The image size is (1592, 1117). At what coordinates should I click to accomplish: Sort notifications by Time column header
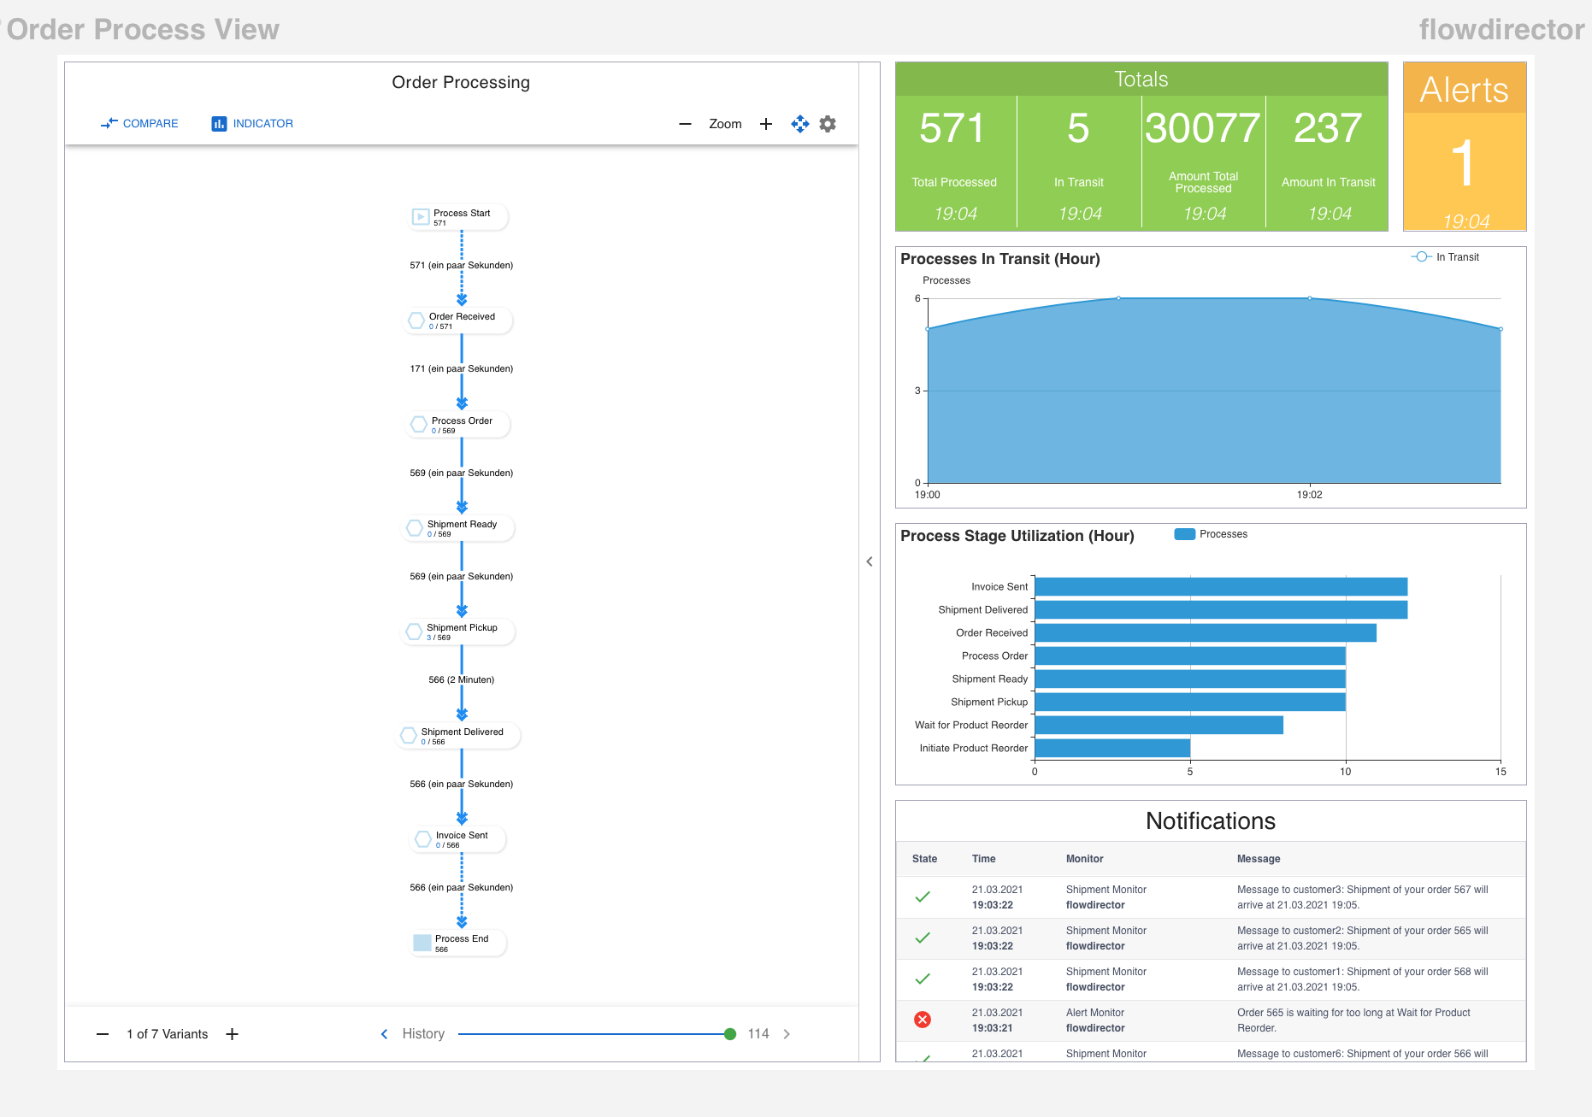(x=983, y=859)
